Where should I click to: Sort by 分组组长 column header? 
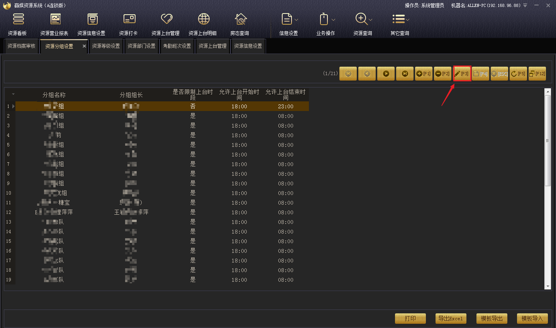point(131,95)
